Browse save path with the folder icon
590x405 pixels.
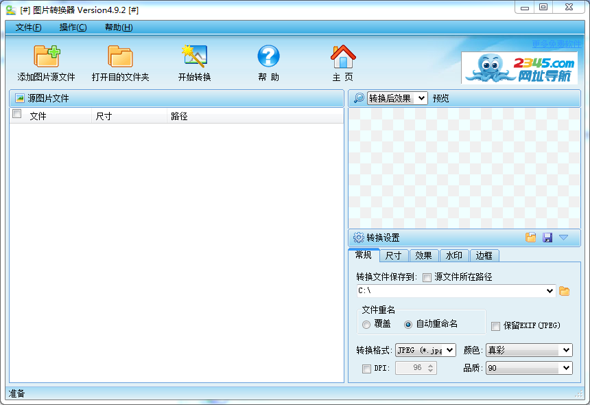[x=564, y=291]
